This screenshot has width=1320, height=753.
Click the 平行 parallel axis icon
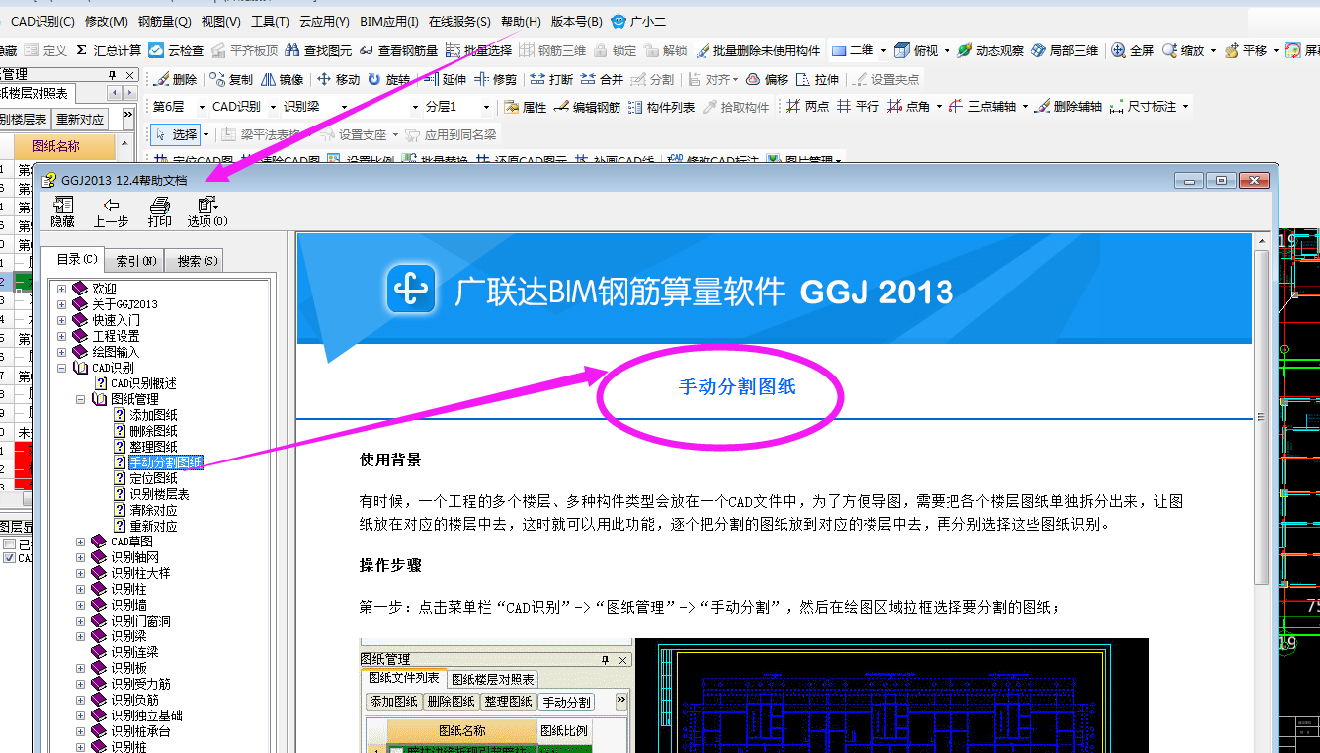pos(844,107)
